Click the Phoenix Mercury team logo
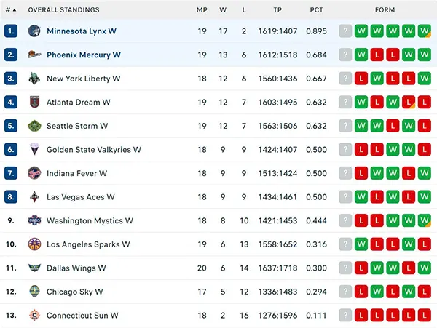The height and width of the screenshot is (328, 437). tap(34, 55)
